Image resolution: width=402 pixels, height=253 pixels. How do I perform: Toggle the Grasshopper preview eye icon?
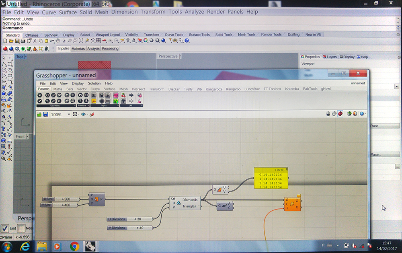click(x=83, y=114)
